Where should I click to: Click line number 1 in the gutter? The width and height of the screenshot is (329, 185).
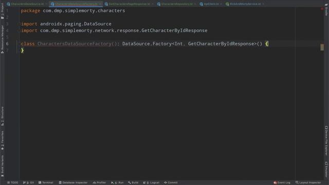(7, 10)
